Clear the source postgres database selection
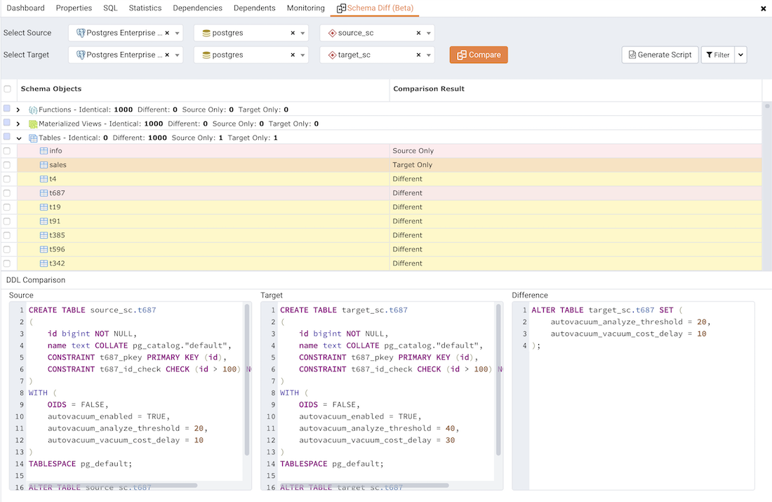 [x=293, y=33]
